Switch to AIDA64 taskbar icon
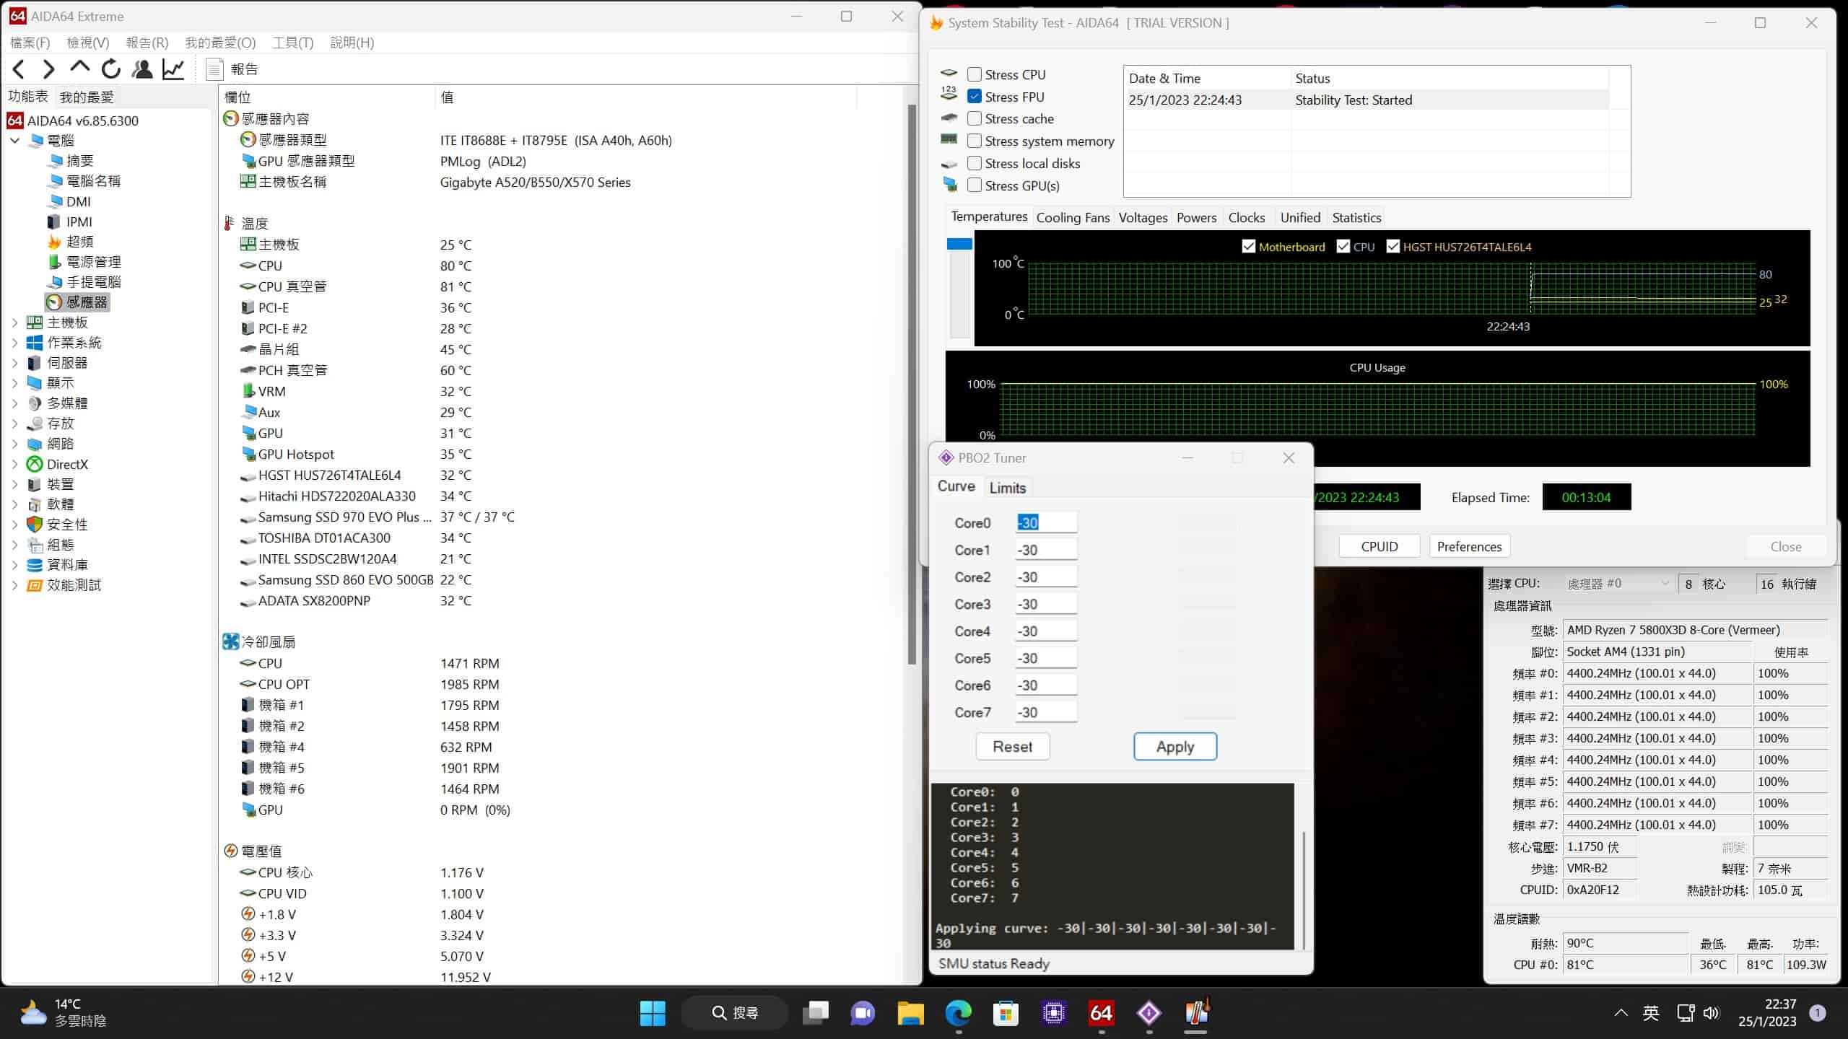Screen dimensions: 1848x1039 click(1101, 1013)
